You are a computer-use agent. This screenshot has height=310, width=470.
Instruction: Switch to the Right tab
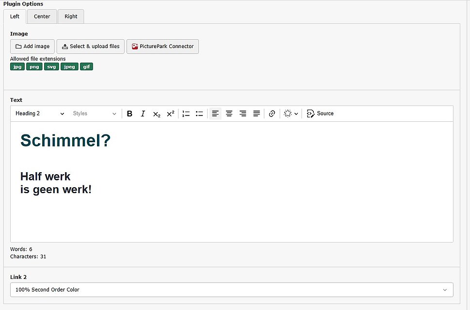[71, 16]
